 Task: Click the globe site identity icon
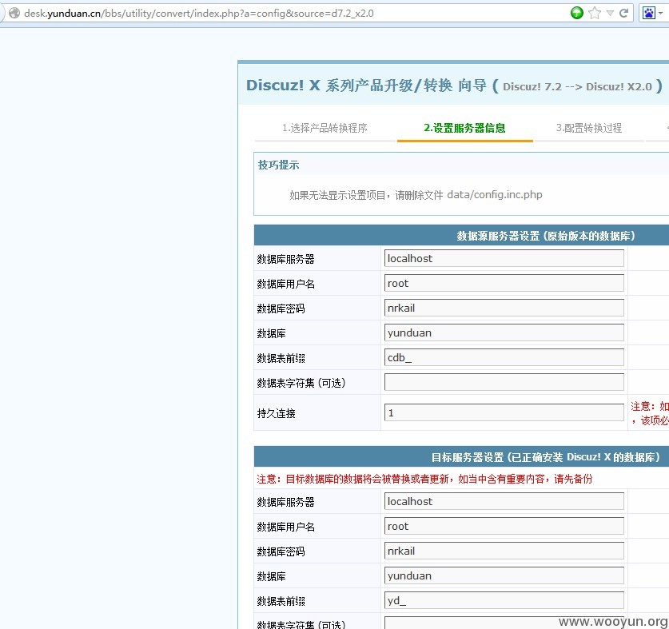(x=14, y=14)
